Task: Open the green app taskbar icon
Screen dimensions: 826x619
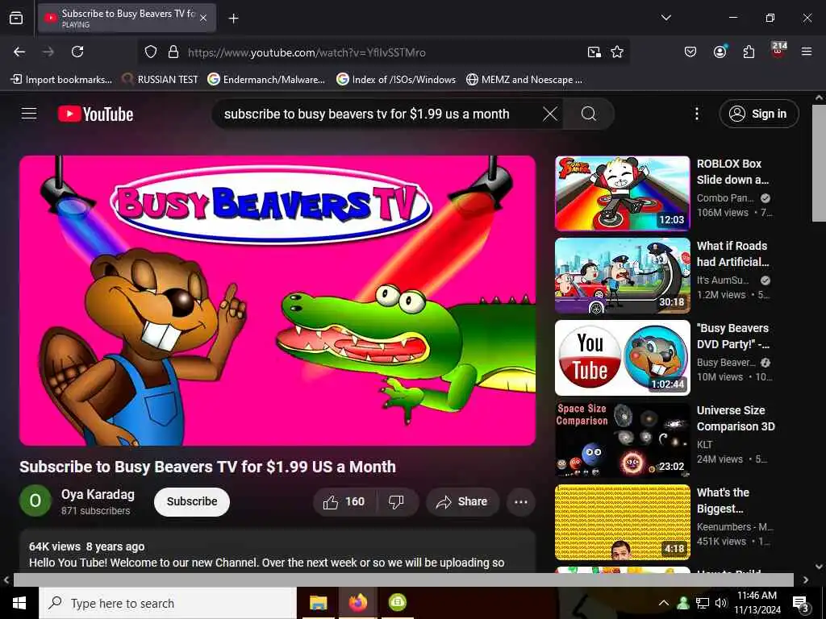Action: 397,603
